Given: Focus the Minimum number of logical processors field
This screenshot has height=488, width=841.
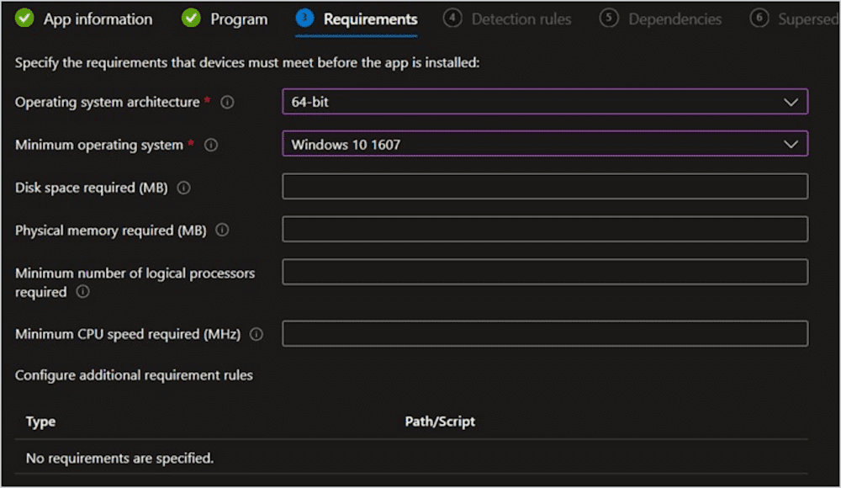Looking at the screenshot, I should (x=545, y=272).
